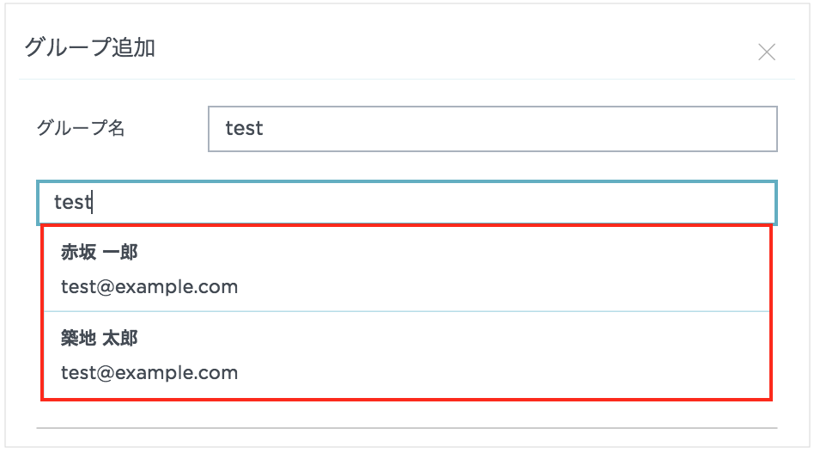
Task: Click the divider between the two suggestions
Action: (406, 311)
